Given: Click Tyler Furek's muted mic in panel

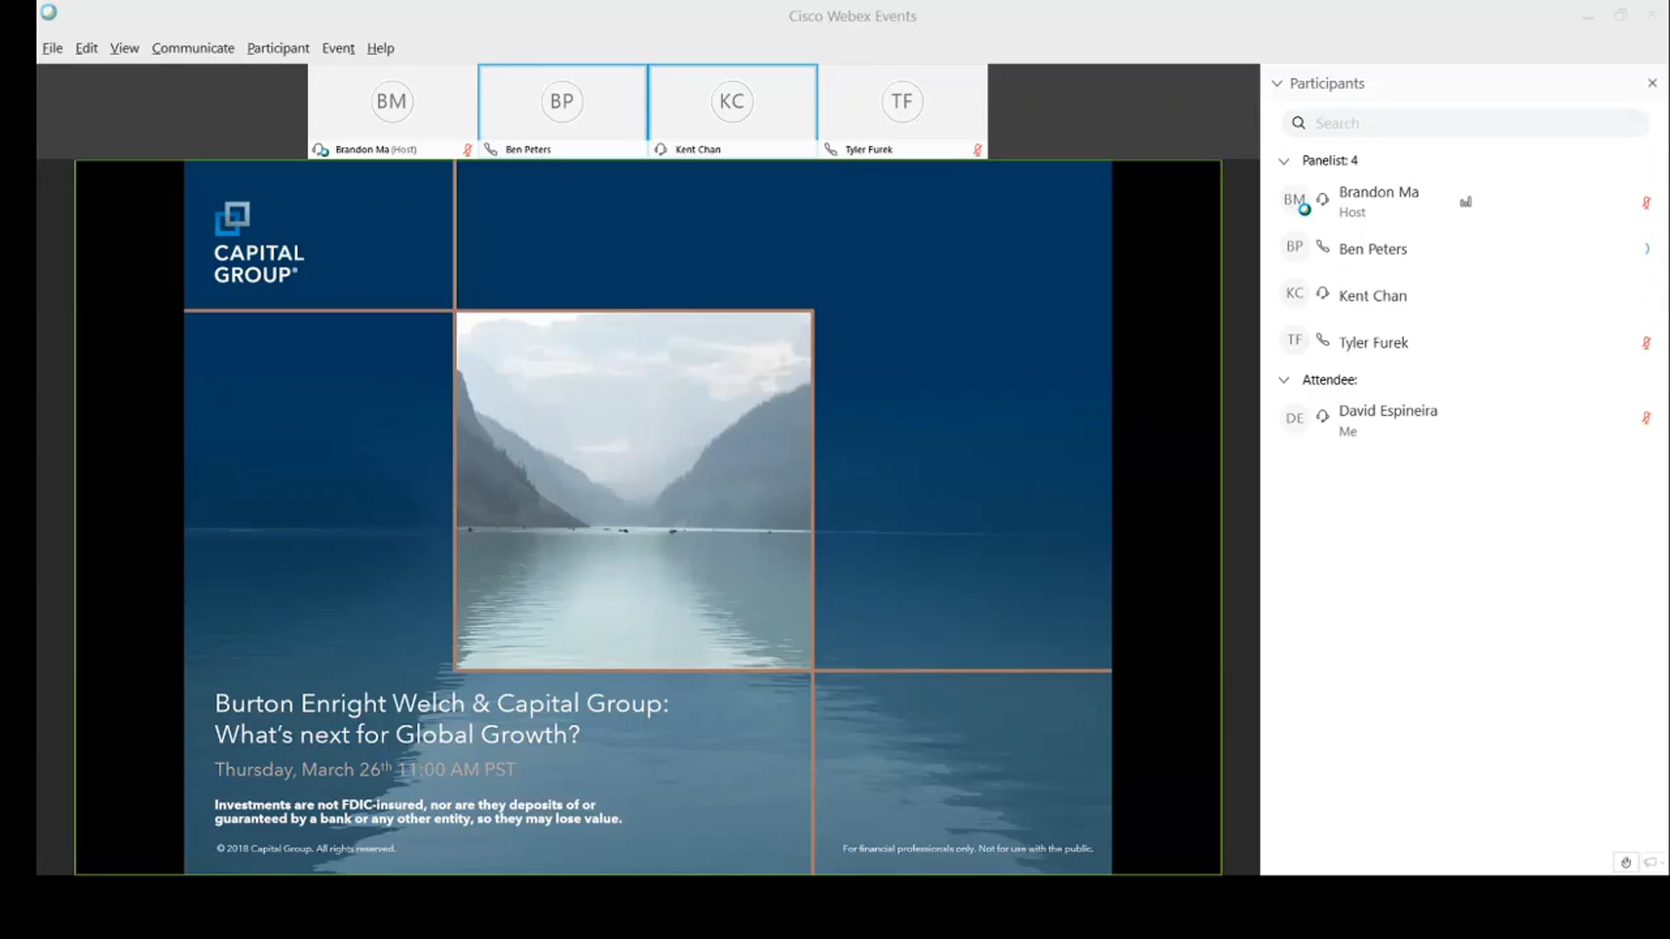Looking at the screenshot, I should tap(1646, 343).
